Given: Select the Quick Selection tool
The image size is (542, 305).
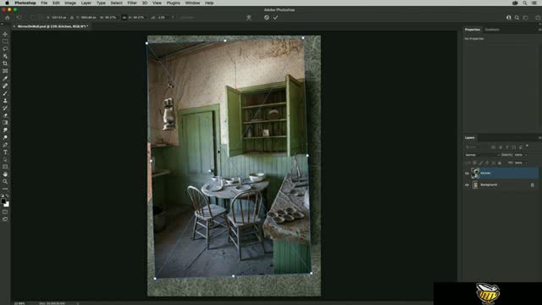Looking at the screenshot, I should (x=5, y=56).
